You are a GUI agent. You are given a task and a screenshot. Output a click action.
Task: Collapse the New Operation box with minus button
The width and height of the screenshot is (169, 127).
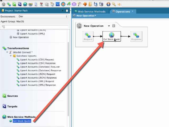(114, 26)
